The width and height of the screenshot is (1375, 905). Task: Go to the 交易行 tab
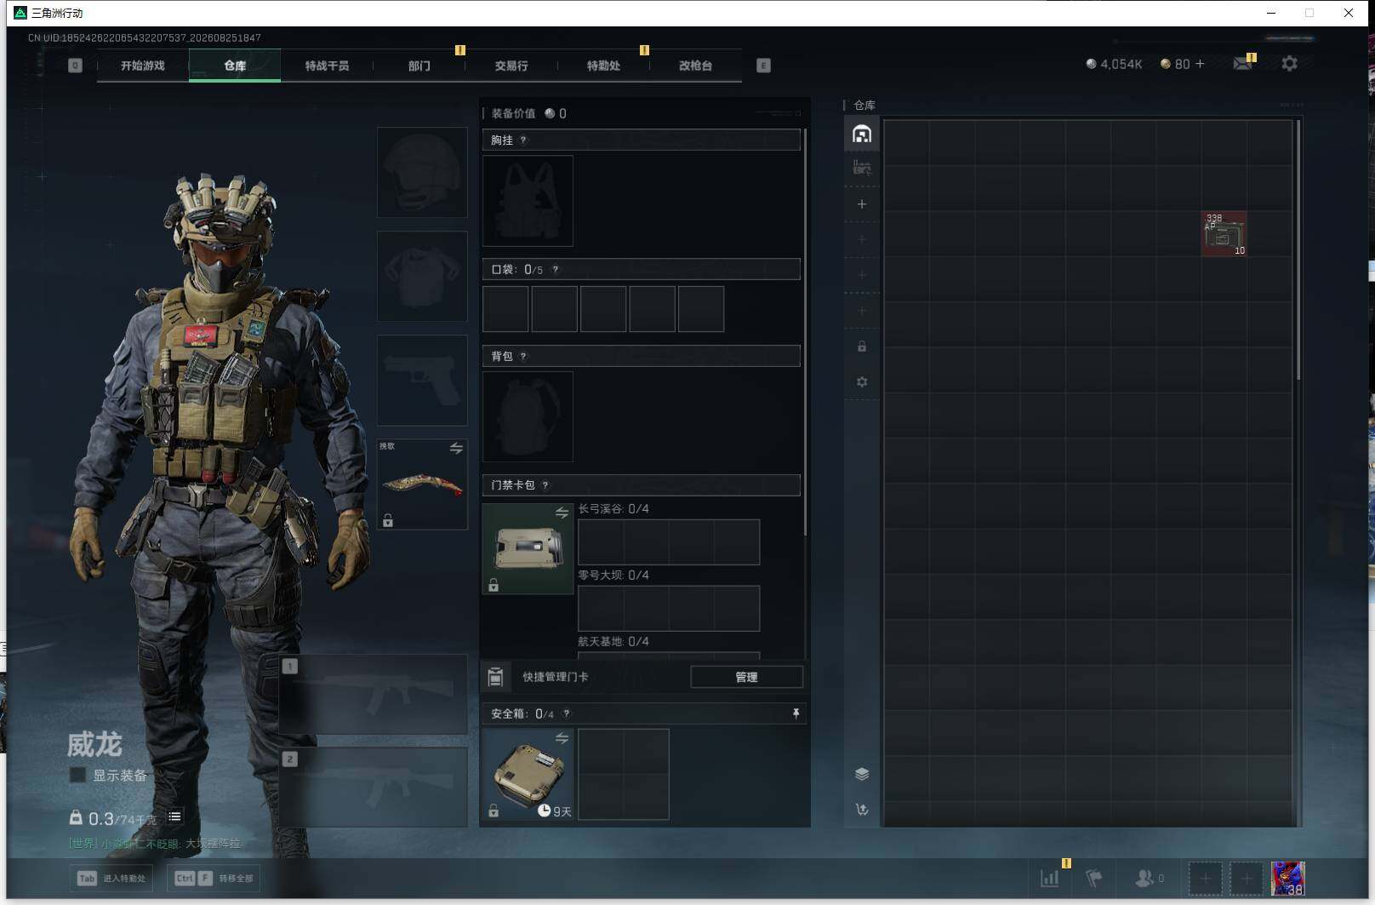tap(511, 66)
